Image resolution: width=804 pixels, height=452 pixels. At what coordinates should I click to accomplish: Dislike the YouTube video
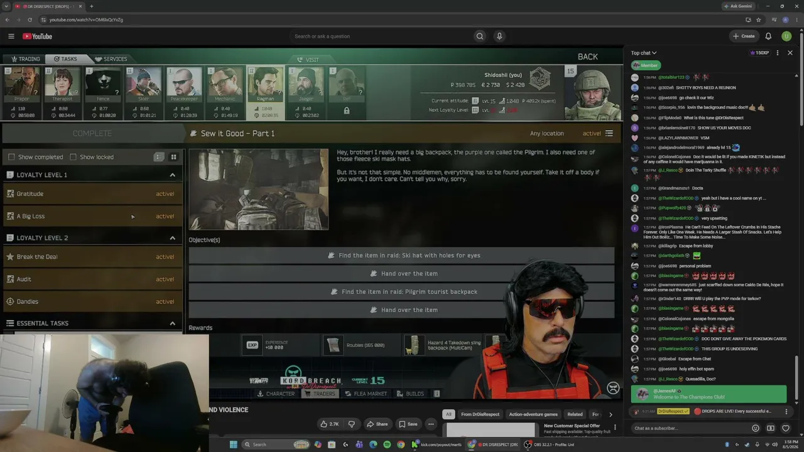[x=352, y=424]
